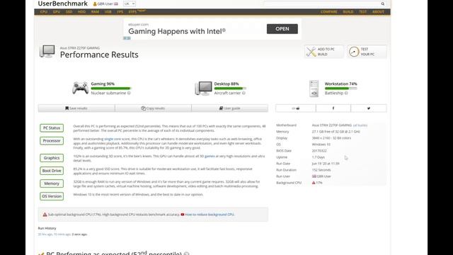Share results on Reddit
This screenshot has height=255, width=453.
296,108
